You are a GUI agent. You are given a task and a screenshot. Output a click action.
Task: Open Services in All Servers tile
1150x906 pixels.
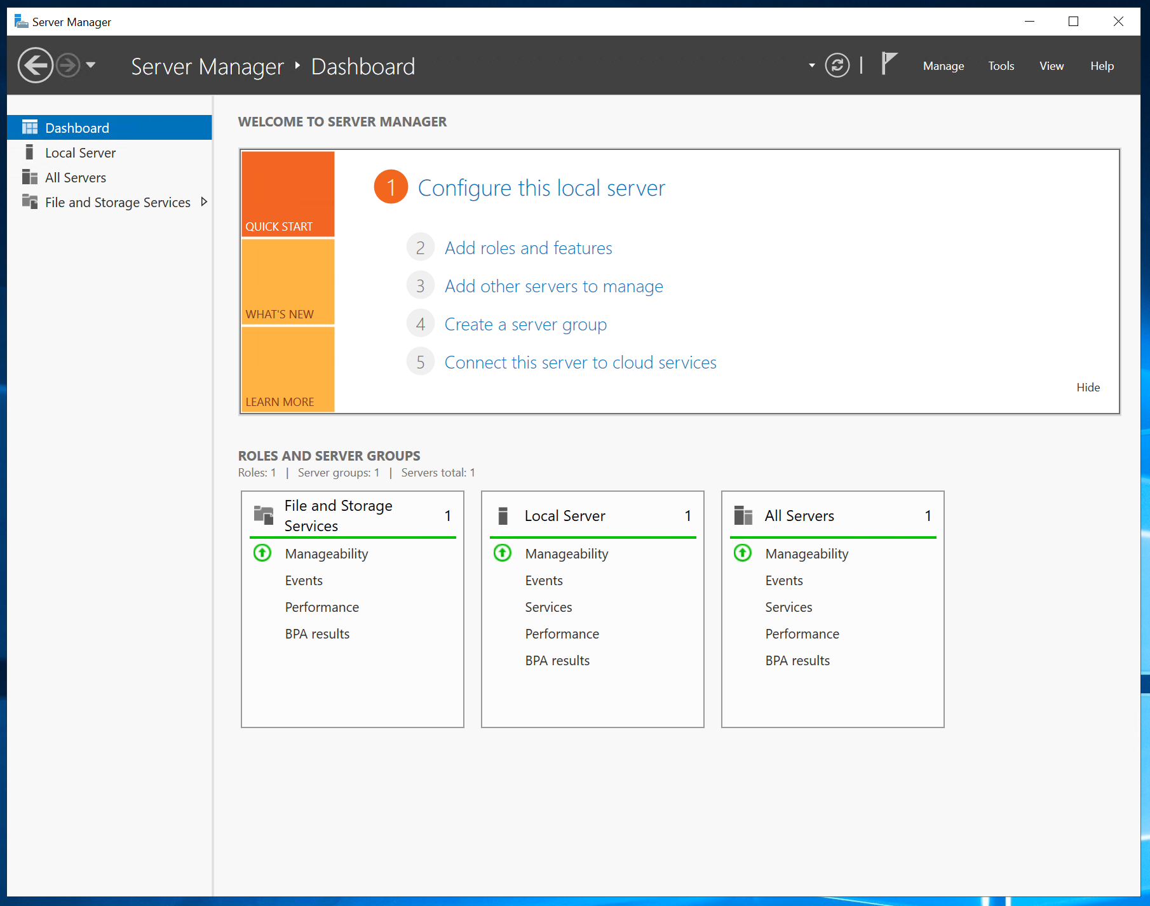pyautogui.click(x=788, y=607)
